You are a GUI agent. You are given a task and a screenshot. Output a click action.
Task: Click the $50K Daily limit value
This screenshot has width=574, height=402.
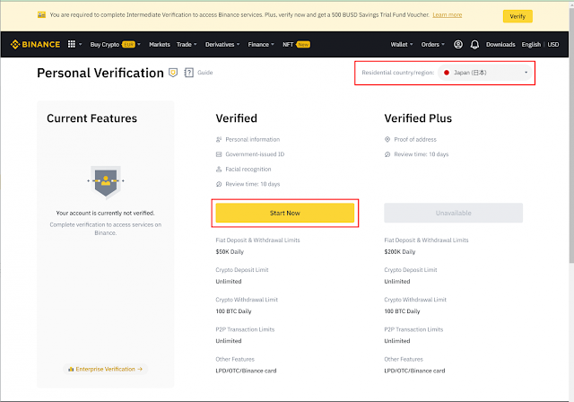(x=230, y=252)
